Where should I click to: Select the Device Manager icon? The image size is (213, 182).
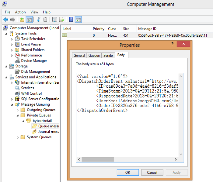tap(17, 61)
